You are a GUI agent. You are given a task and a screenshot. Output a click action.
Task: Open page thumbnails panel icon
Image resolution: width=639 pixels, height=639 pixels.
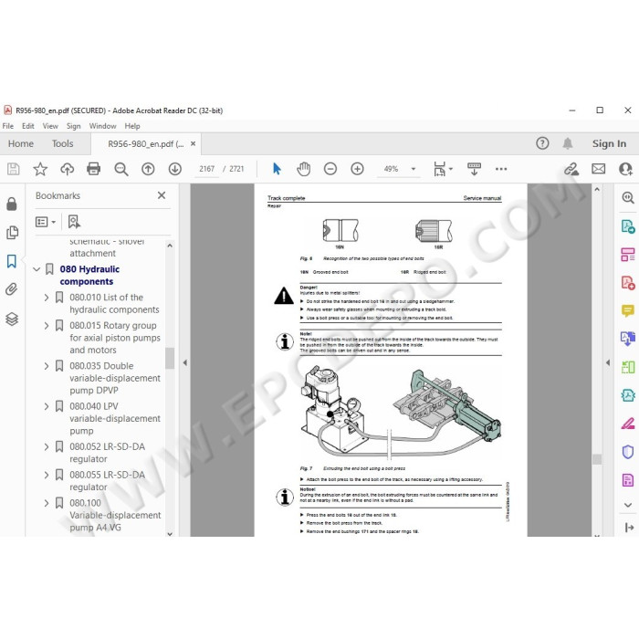(x=12, y=232)
